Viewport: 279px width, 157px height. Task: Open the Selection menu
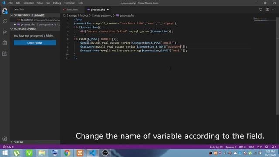(29, 3)
